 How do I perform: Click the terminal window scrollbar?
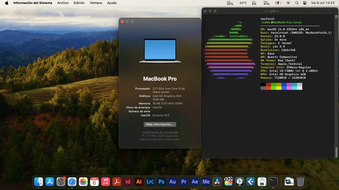tap(337, 152)
